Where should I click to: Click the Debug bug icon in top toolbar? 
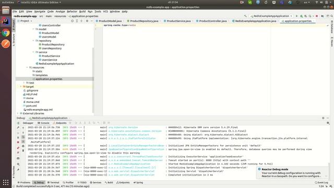point(302,16)
